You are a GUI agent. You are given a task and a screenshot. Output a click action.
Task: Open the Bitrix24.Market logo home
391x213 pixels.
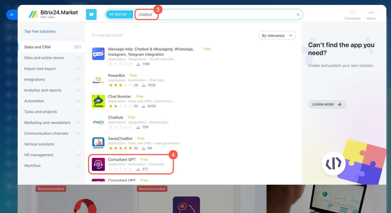tap(53, 14)
